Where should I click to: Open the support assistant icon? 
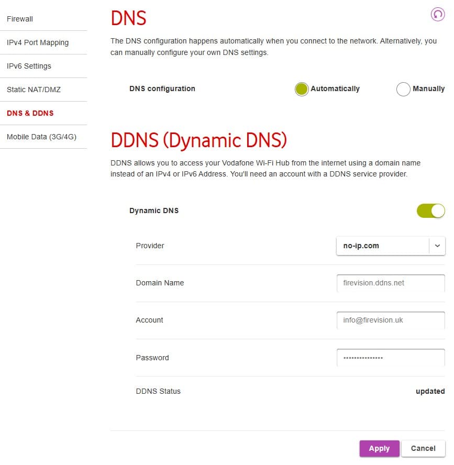pyautogui.click(x=438, y=14)
